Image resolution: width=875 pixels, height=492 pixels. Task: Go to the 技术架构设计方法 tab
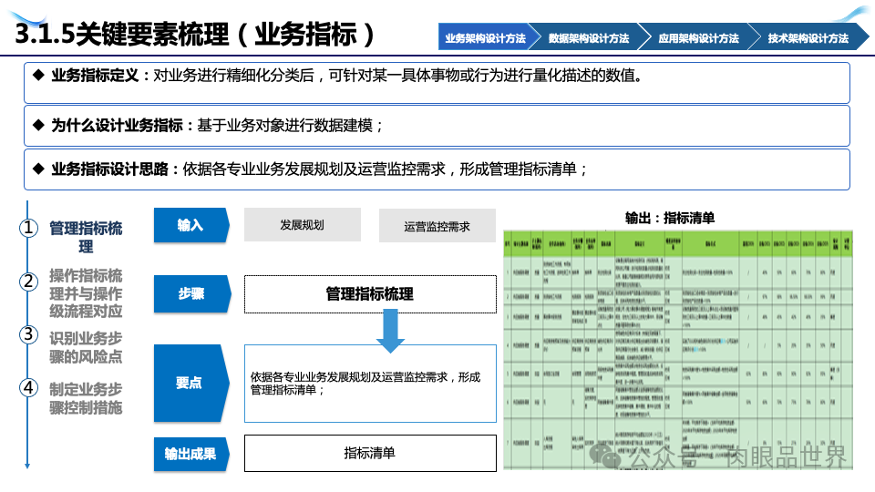808,37
